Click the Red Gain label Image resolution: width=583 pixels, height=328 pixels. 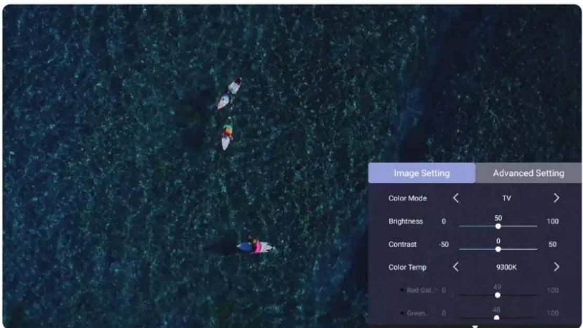coord(420,290)
